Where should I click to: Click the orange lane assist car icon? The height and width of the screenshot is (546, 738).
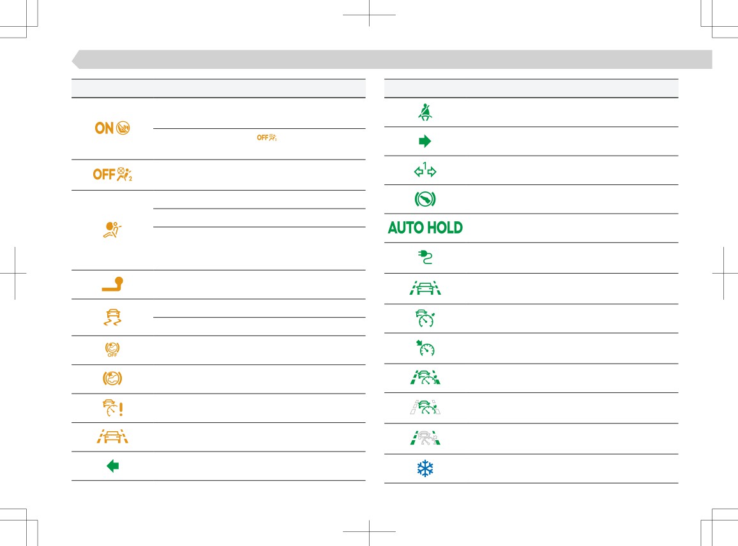[112, 436]
